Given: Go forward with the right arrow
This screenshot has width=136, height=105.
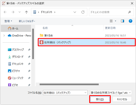Looking at the screenshot, I should 13,12.
